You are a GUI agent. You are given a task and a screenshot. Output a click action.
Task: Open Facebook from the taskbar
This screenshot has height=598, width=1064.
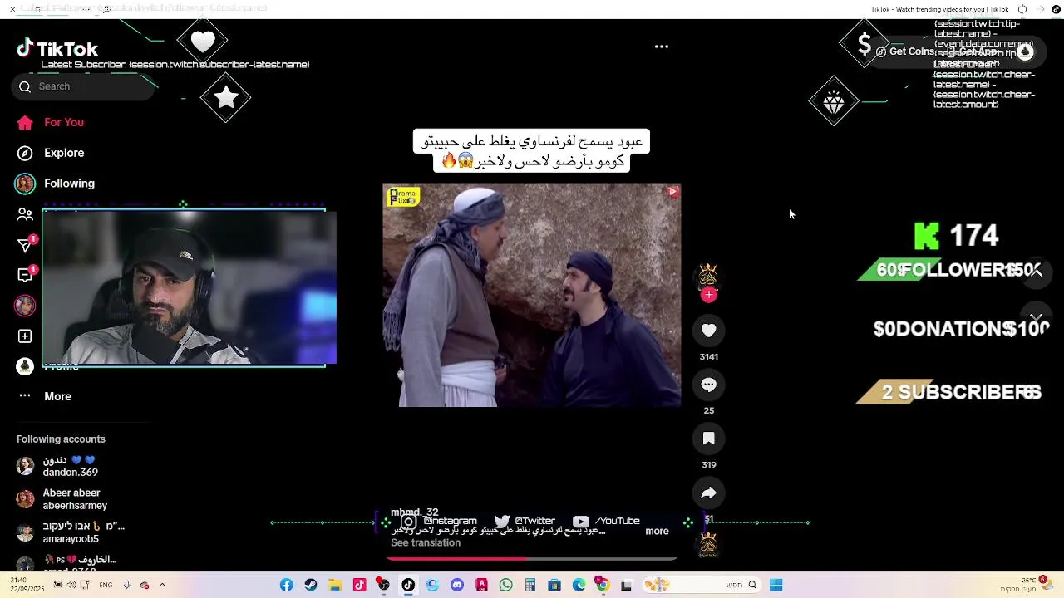[x=286, y=586]
